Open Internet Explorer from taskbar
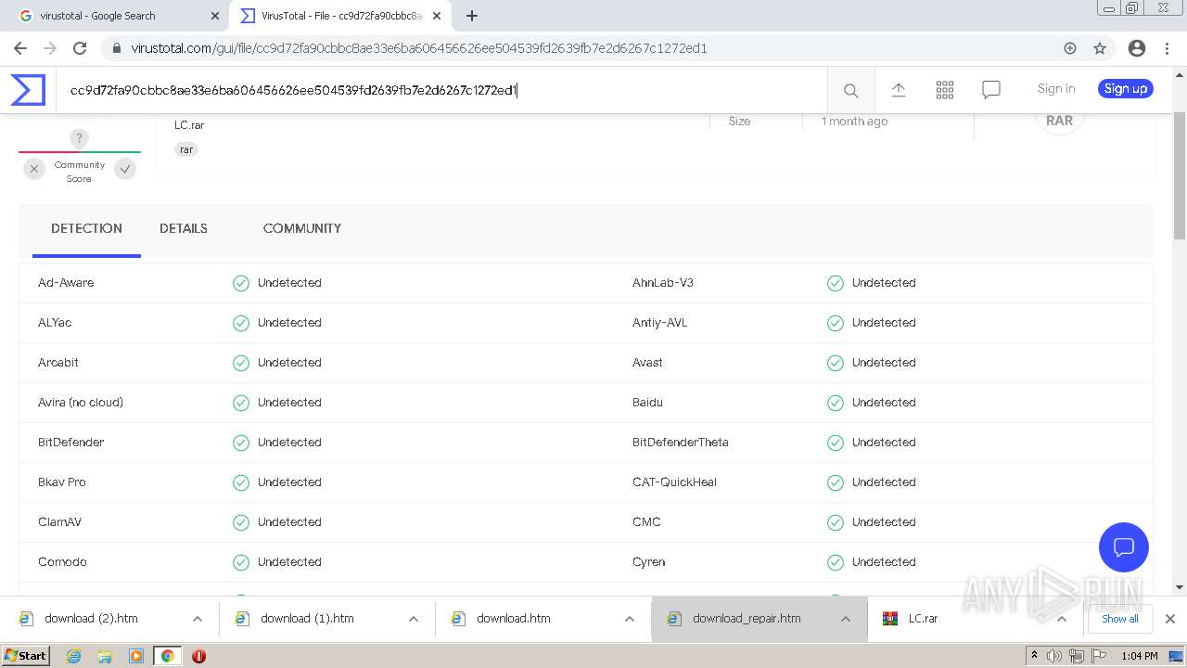Viewport: 1187px width, 668px height. click(74, 656)
